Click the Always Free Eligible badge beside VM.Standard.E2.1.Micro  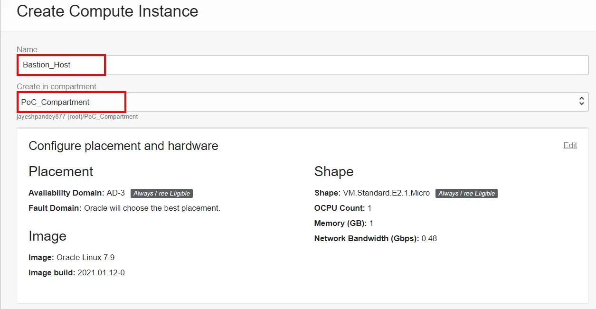[466, 194]
